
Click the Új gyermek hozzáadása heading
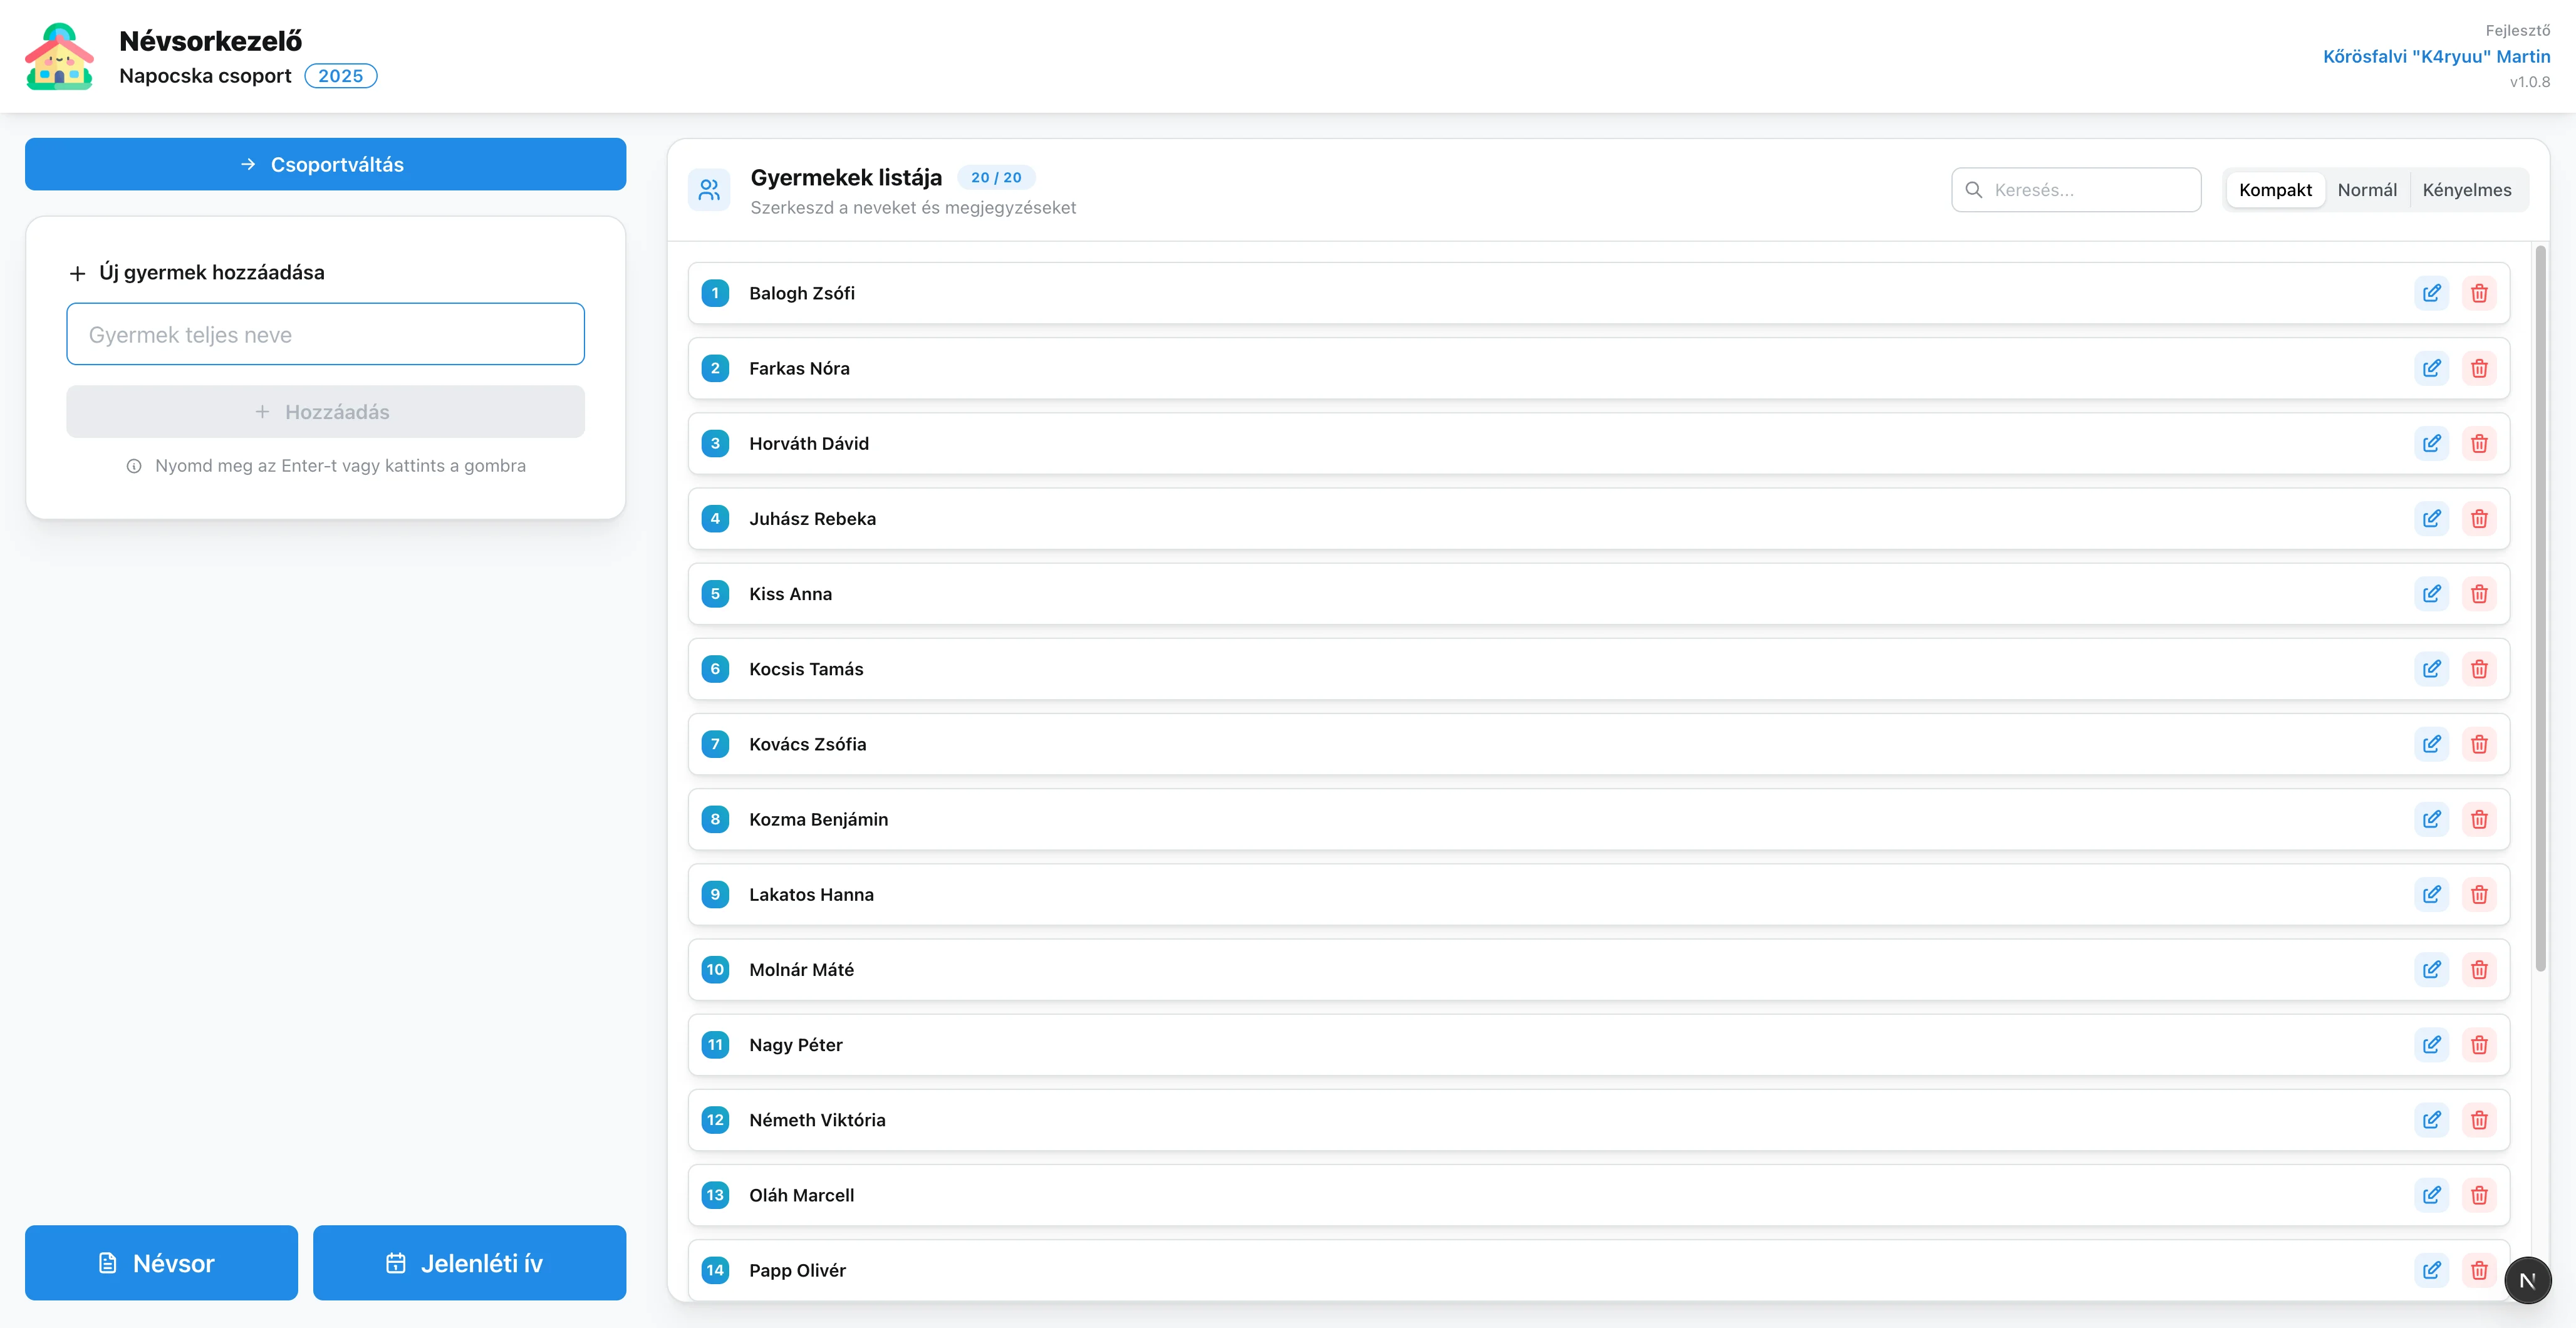tap(211, 272)
